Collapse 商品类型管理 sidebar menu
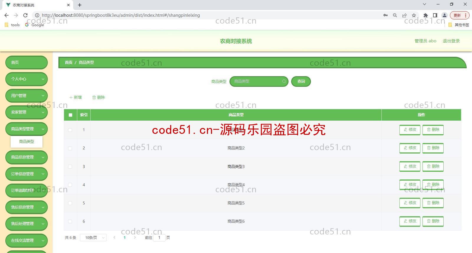 [27, 129]
